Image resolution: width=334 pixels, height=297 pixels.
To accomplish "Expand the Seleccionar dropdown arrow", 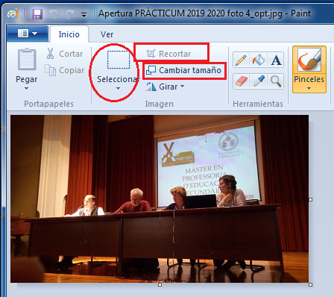I will (x=118, y=88).
